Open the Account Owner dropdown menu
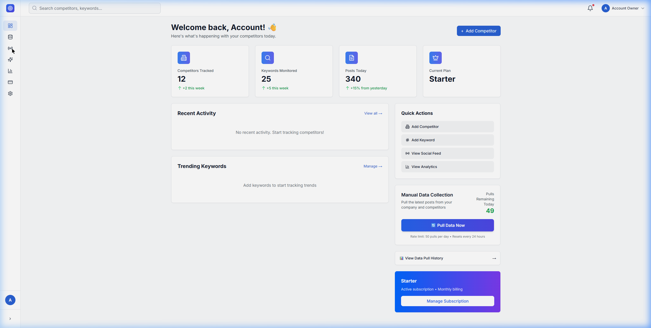Image resolution: width=651 pixels, height=328 pixels. coord(623,8)
